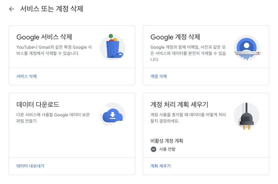
Task: Click the description about 이메일, 사진
Action: 188,53
